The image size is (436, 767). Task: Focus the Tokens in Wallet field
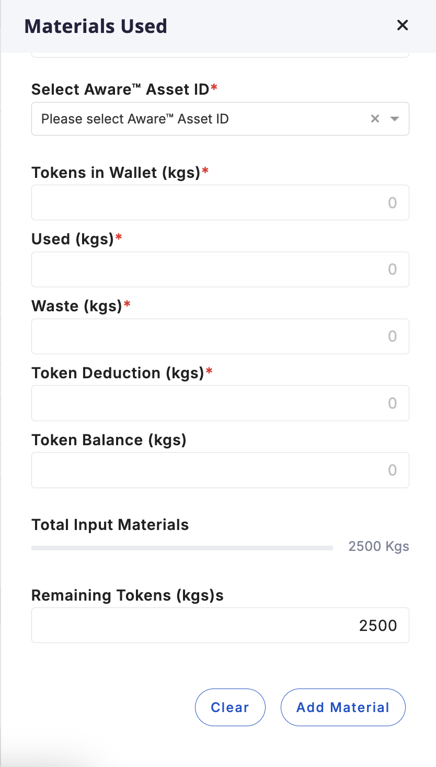click(220, 202)
